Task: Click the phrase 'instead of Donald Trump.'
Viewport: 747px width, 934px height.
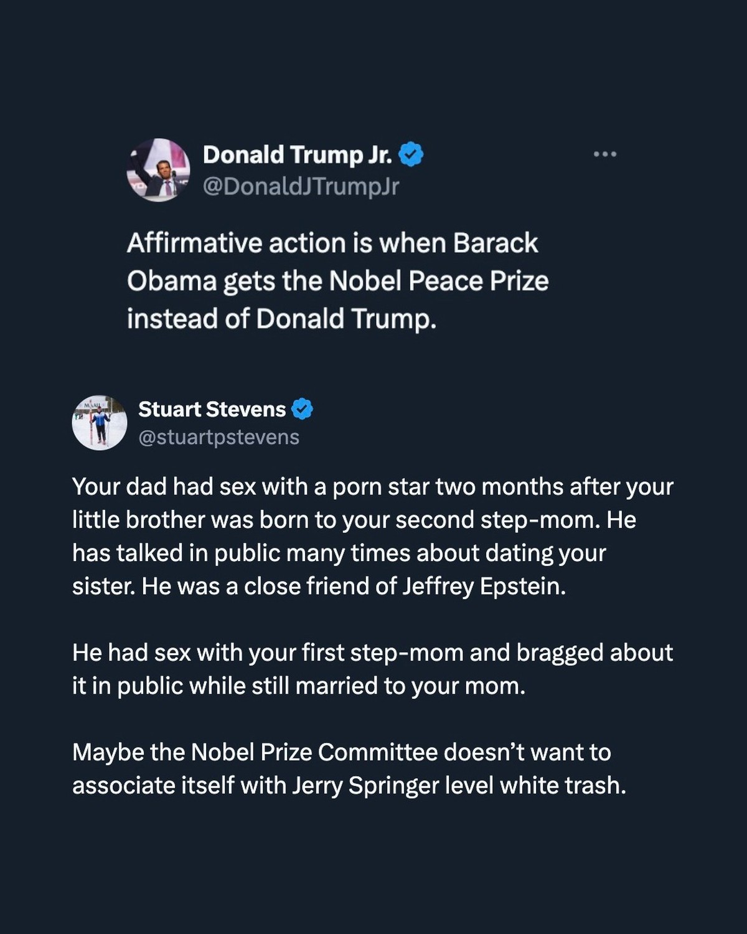Action: click(x=282, y=319)
